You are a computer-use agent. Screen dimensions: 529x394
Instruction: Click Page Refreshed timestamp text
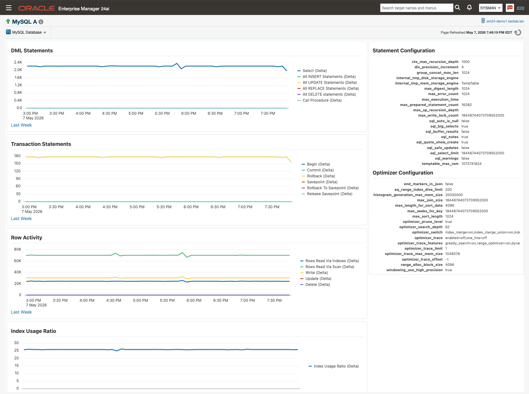click(476, 32)
